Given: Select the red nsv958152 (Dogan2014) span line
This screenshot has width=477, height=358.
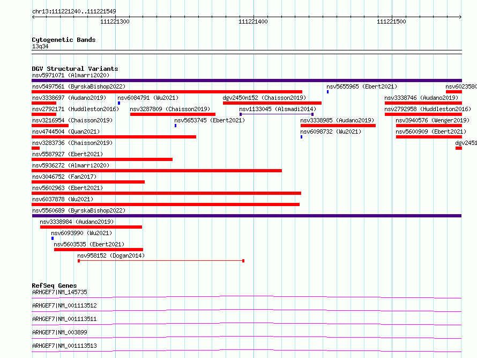Looking at the screenshot, I should click(x=161, y=261).
